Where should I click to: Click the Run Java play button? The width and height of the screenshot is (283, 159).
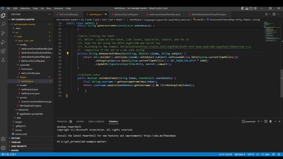pyautogui.click(x=266, y=14)
